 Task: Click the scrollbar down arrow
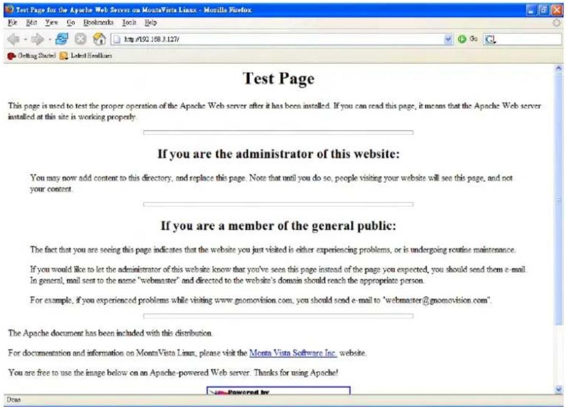559,389
